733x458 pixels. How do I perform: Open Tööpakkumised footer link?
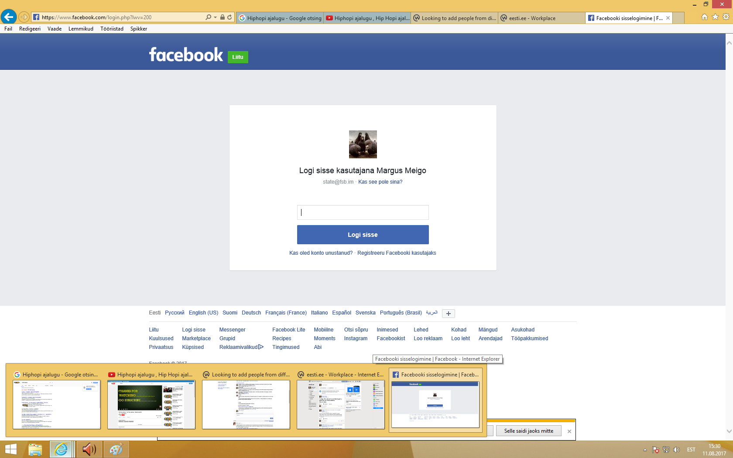pyautogui.click(x=530, y=338)
